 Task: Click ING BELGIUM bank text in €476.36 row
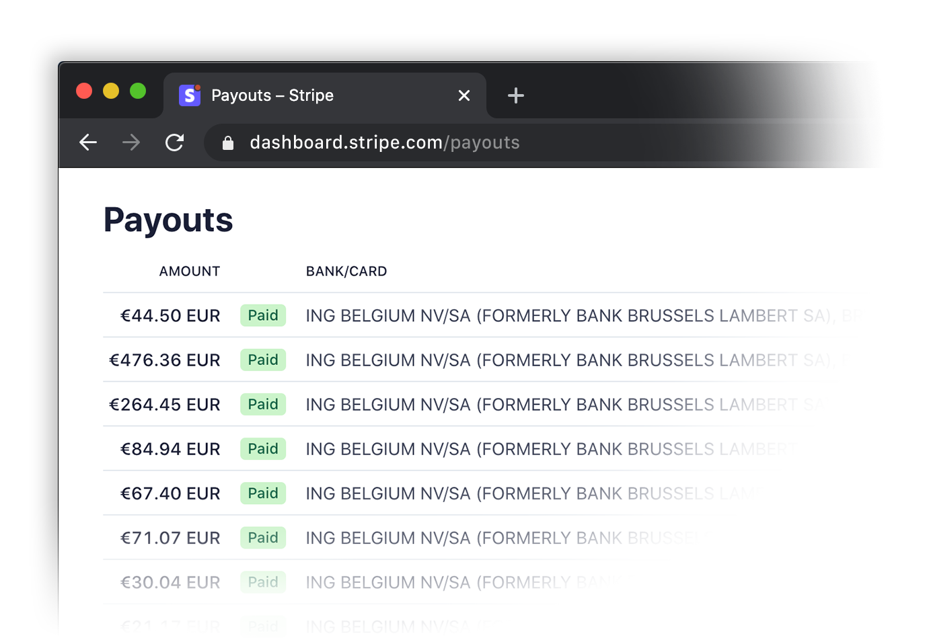point(575,360)
